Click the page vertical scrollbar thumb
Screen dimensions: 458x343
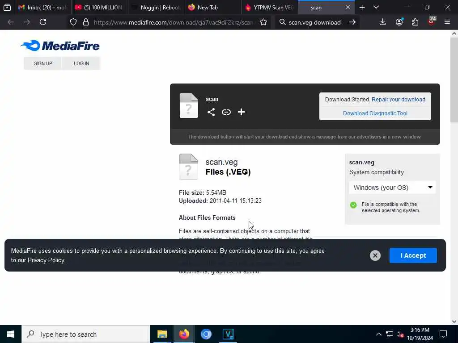454,80
